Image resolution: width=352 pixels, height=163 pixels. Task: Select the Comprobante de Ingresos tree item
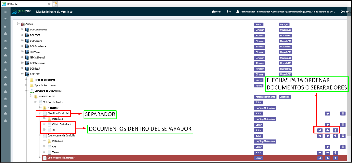click(59, 158)
